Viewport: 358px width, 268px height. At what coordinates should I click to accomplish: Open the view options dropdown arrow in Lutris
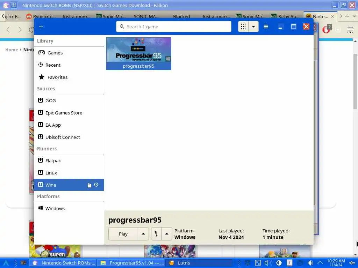coord(253,27)
